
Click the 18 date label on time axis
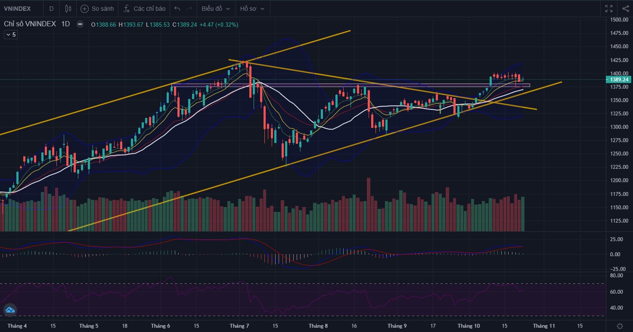pos(124,326)
